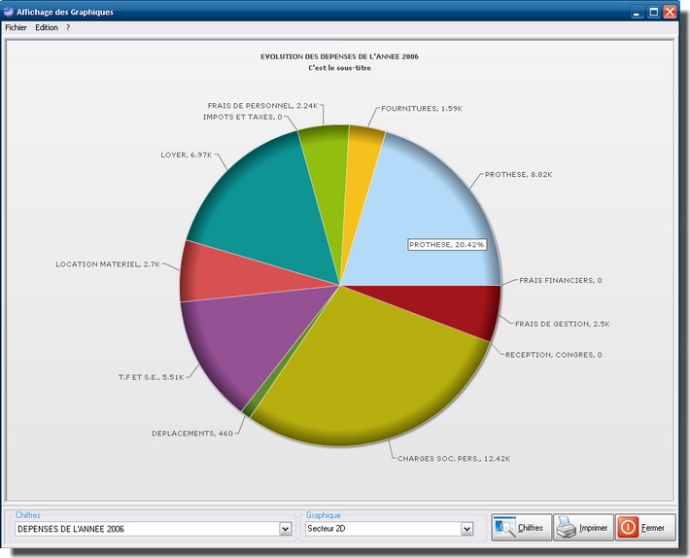Screen dimensions: 690x558
Task: Open the ? help menu
Action: (x=68, y=28)
